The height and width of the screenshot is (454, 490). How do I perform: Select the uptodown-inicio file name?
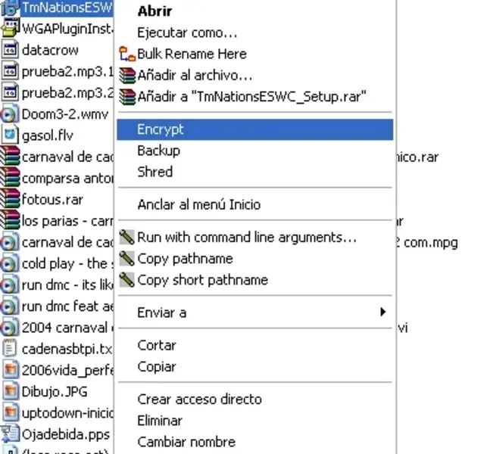click(x=67, y=413)
